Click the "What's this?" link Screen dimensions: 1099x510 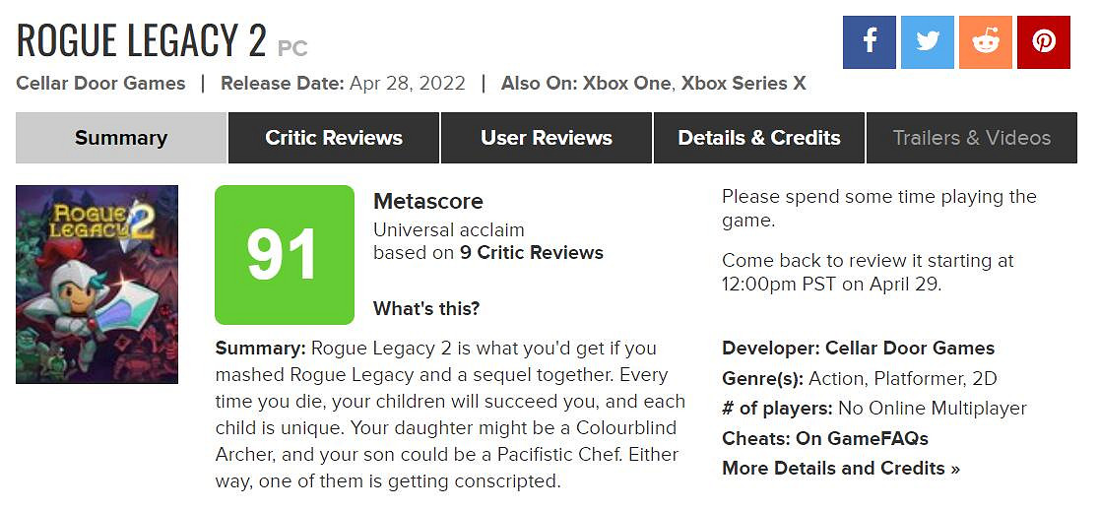[426, 309]
